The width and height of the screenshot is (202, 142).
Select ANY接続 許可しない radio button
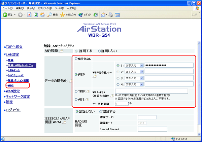pyautogui.click(x=99, y=51)
